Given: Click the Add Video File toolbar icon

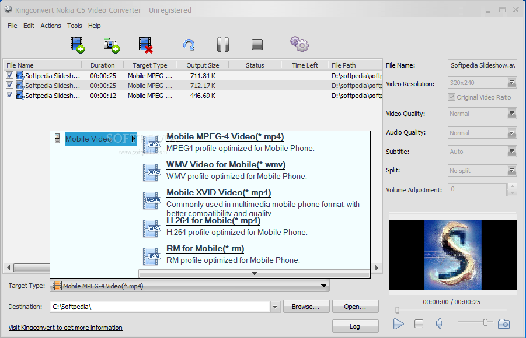Looking at the screenshot, I should click(x=77, y=45).
